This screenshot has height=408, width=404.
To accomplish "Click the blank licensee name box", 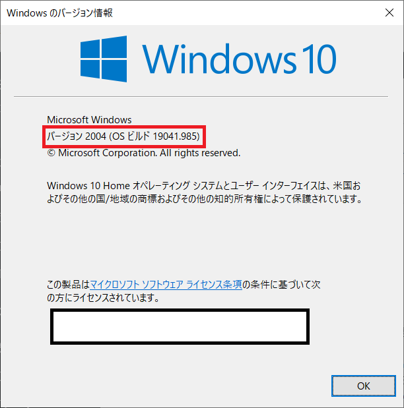I will pos(180,326).
